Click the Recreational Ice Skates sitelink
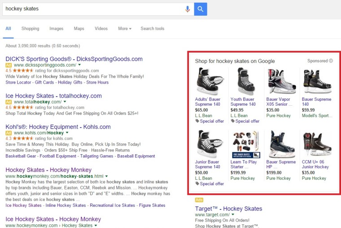 [113, 206]
